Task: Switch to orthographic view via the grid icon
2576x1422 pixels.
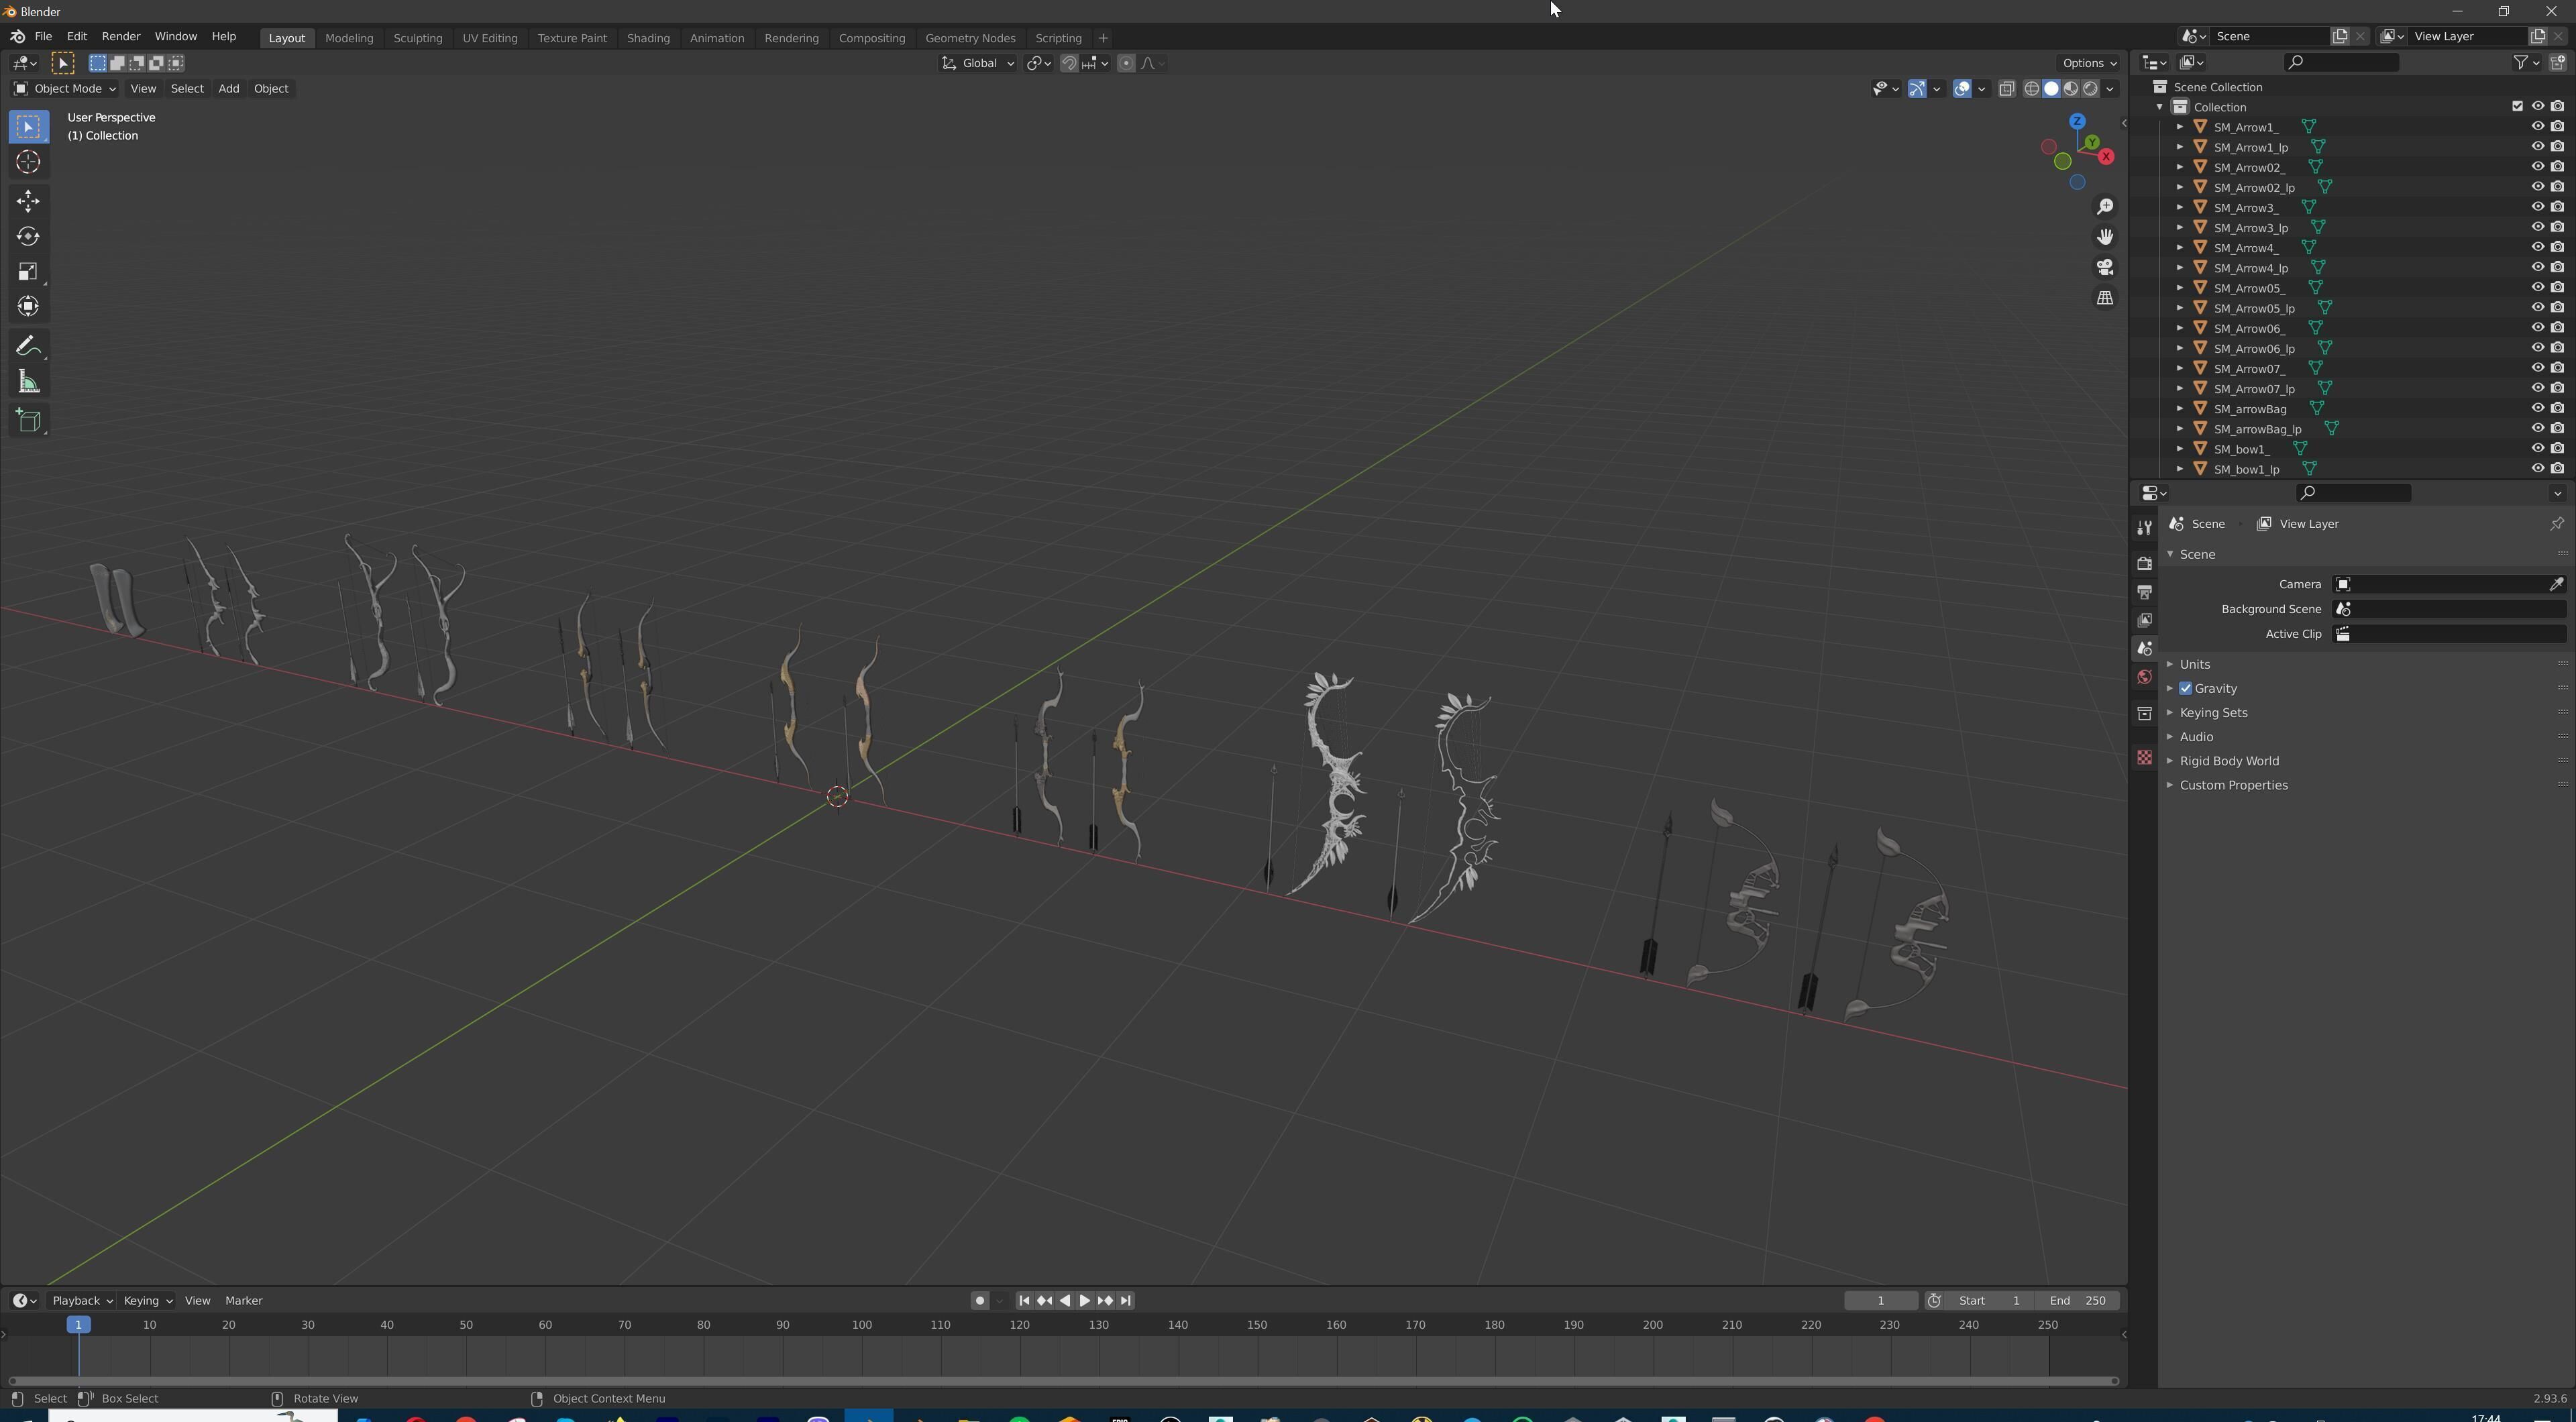Action: click(2105, 298)
